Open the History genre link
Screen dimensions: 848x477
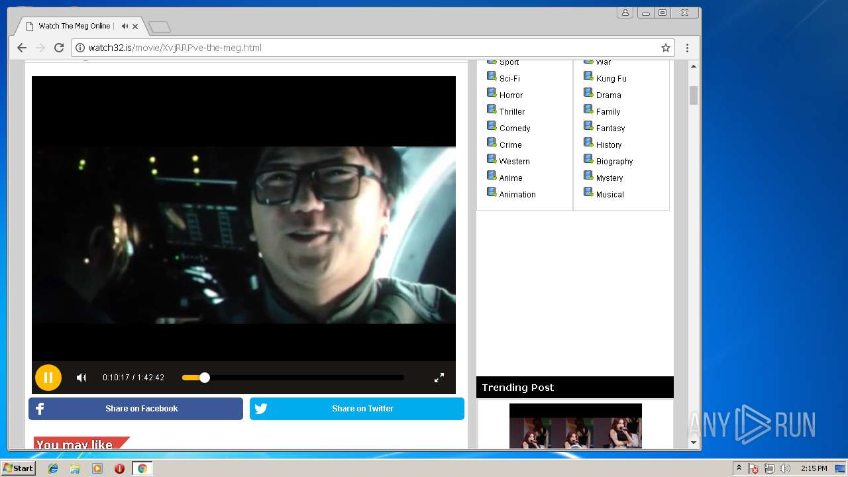609,144
